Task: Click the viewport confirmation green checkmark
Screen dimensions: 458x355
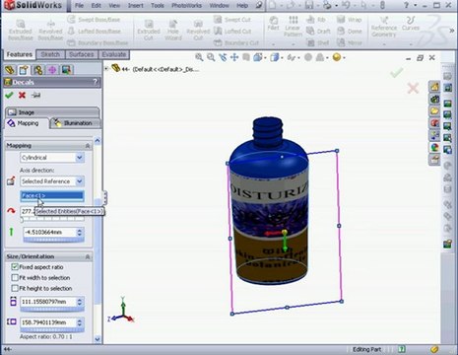Action: 397,73
